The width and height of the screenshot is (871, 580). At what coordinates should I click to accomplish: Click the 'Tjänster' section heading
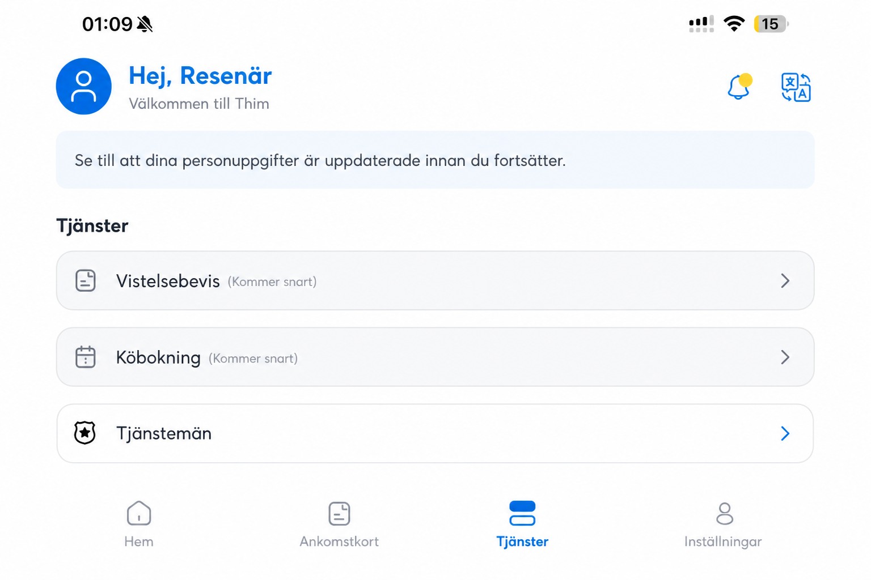92,226
